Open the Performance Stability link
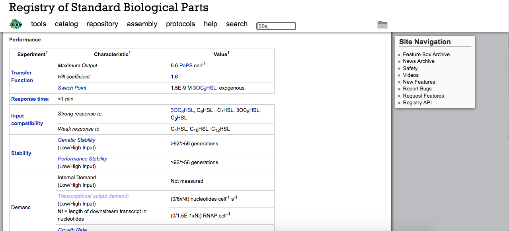The height and width of the screenshot is (231, 509). [x=82, y=159]
